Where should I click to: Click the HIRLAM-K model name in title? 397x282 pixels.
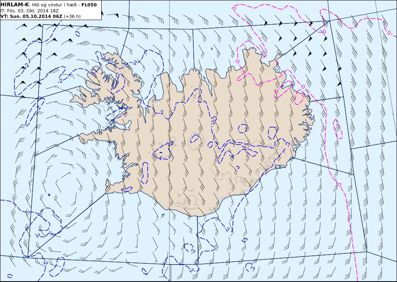[x=15, y=4]
